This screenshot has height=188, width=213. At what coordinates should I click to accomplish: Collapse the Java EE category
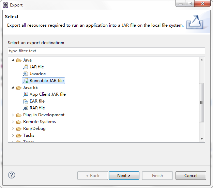coord(13,88)
